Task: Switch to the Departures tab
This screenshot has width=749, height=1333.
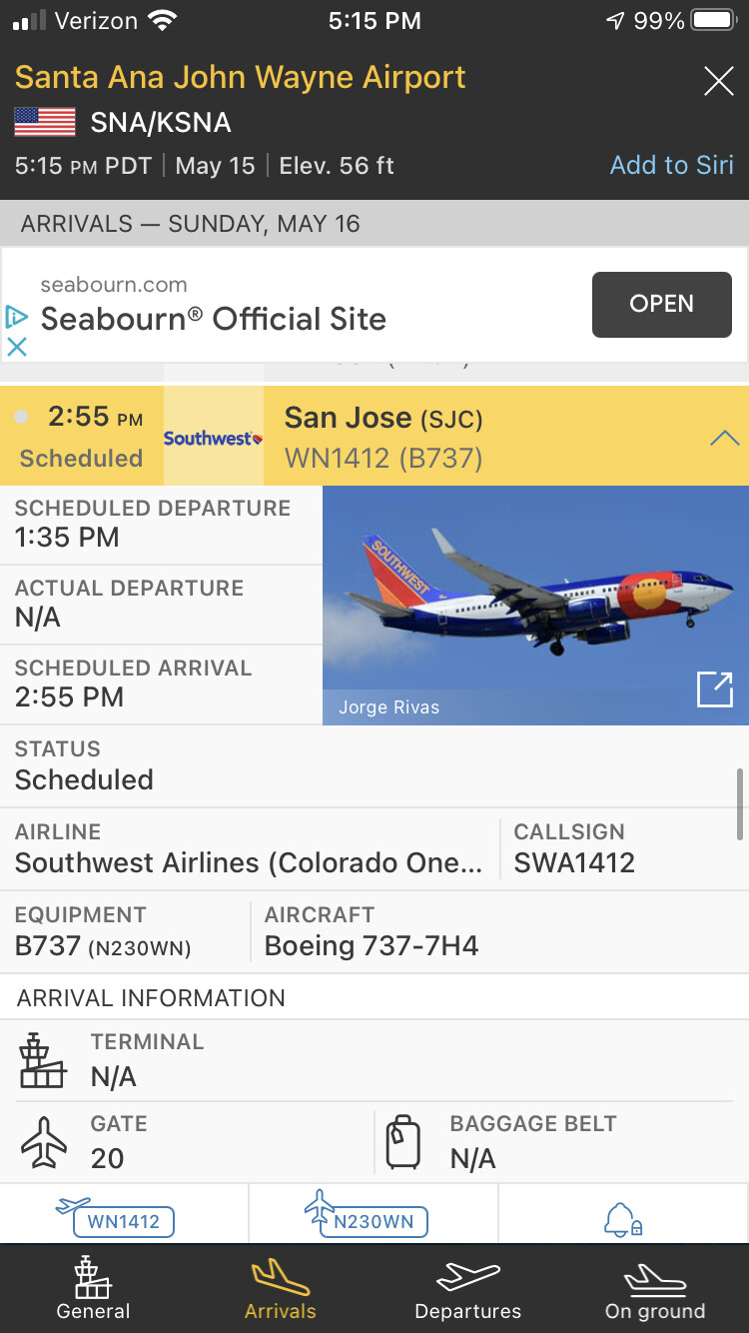Action: [468, 1289]
